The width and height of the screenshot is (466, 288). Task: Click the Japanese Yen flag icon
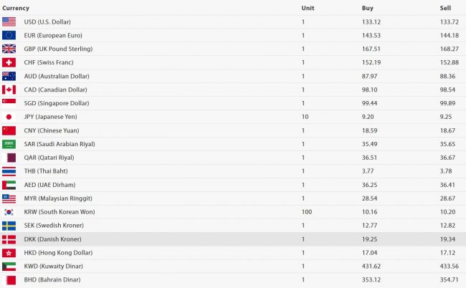point(9,117)
